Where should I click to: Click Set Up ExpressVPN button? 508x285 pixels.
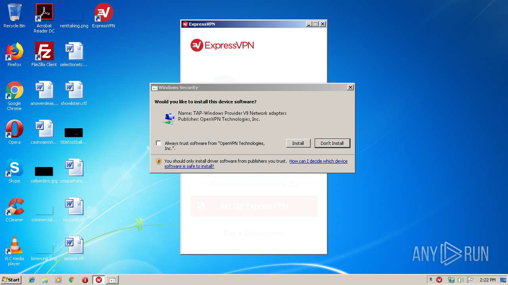click(x=254, y=206)
